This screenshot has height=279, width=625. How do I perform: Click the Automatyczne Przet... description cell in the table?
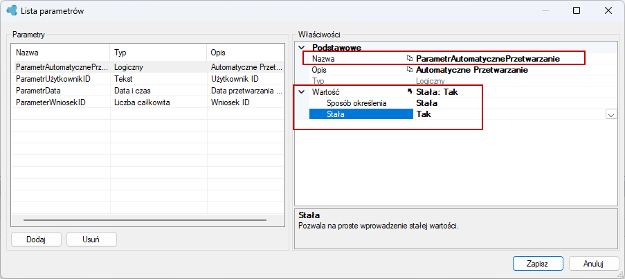point(246,67)
